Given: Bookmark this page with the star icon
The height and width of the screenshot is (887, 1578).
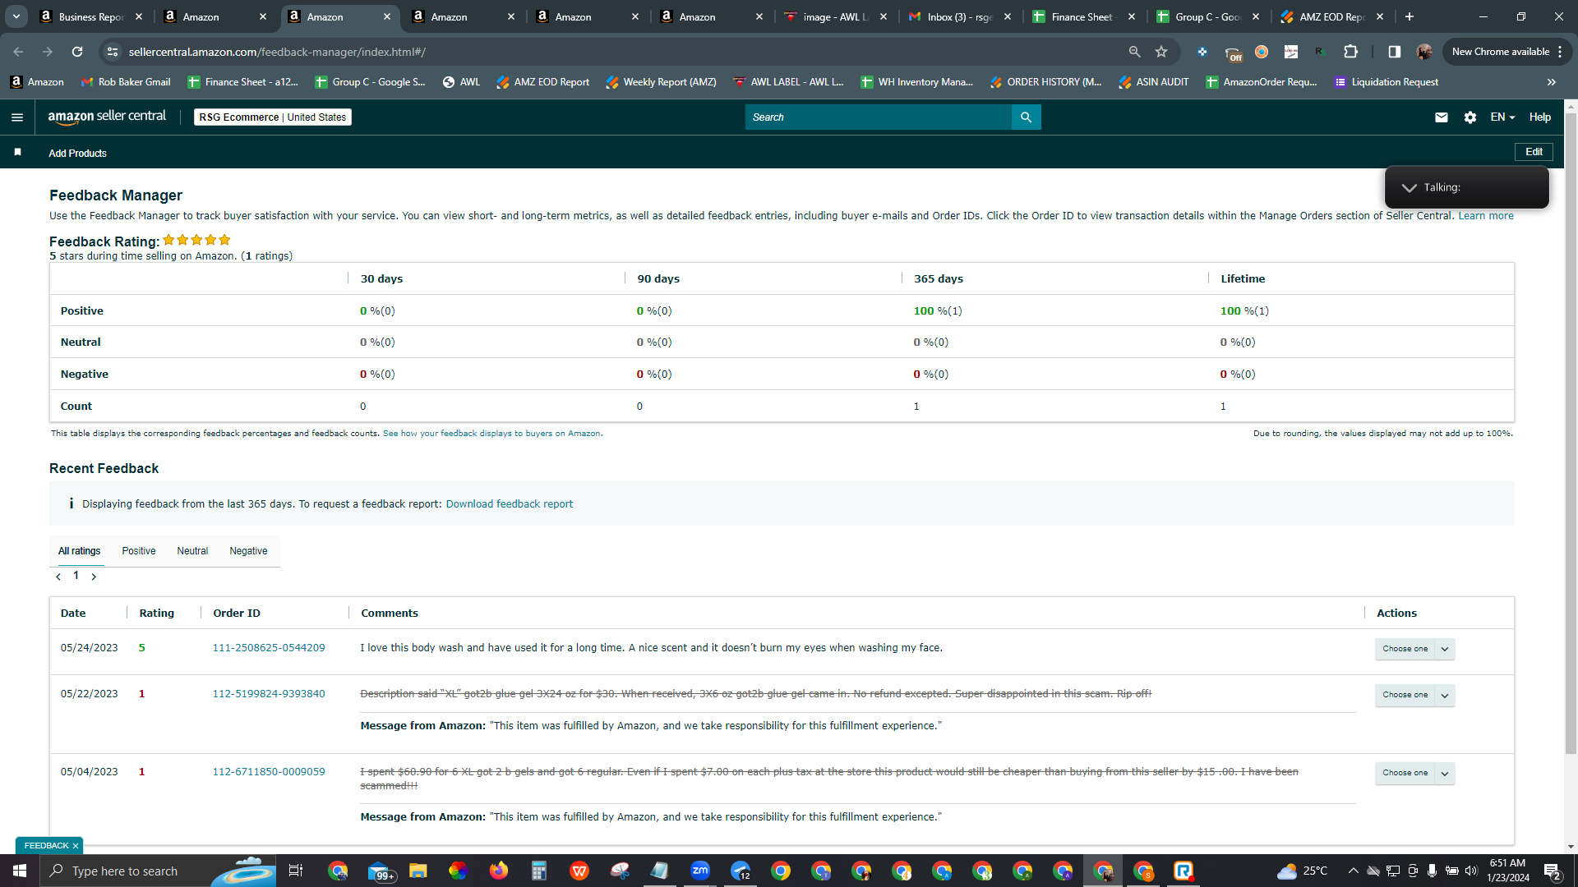Looking at the screenshot, I should [x=1160, y=52].
